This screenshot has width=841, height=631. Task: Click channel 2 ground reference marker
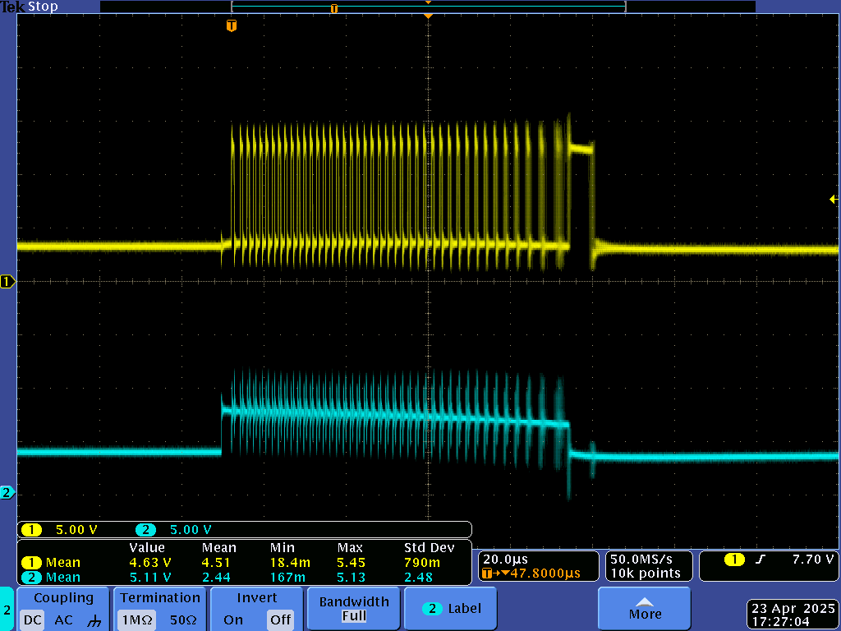click(x=7, y=493)
